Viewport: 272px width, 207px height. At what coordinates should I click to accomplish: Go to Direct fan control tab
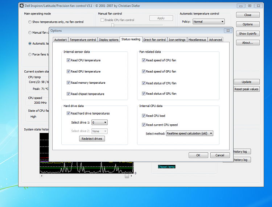pos(154,40)
